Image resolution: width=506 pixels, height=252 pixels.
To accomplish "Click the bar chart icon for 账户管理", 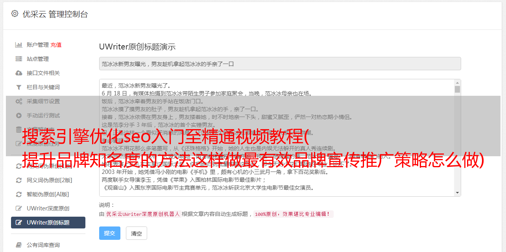I will 18,45.
